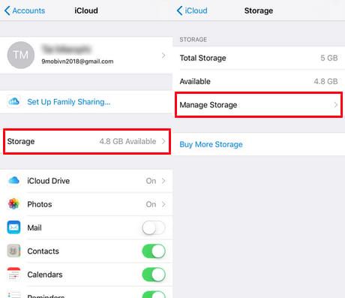Tap the Family Sharing cloud icon
The height and width of the screenshot is (298, 345).
pos(13,101)
